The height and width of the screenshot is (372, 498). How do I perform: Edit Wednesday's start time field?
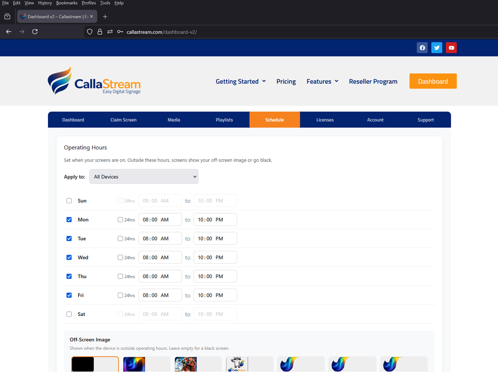pos(160,257)
